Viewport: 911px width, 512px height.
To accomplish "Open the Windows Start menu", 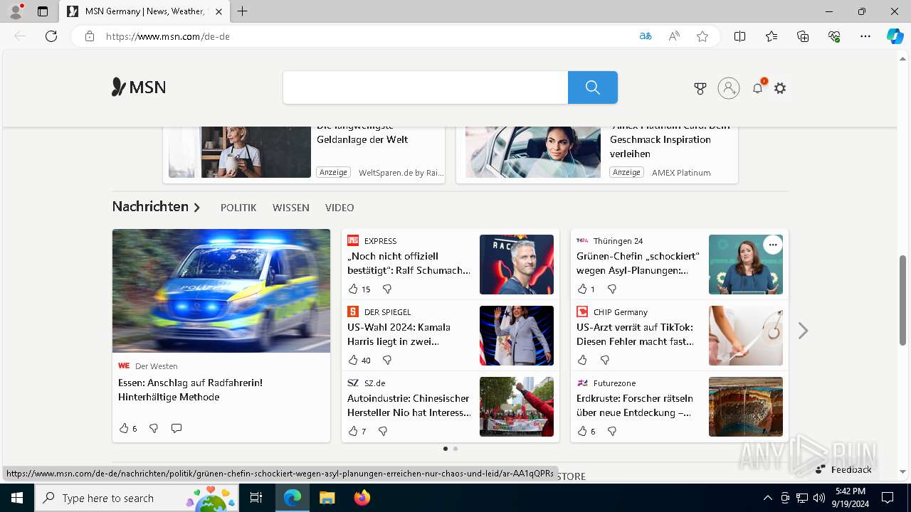I will [x=17, y=498].
